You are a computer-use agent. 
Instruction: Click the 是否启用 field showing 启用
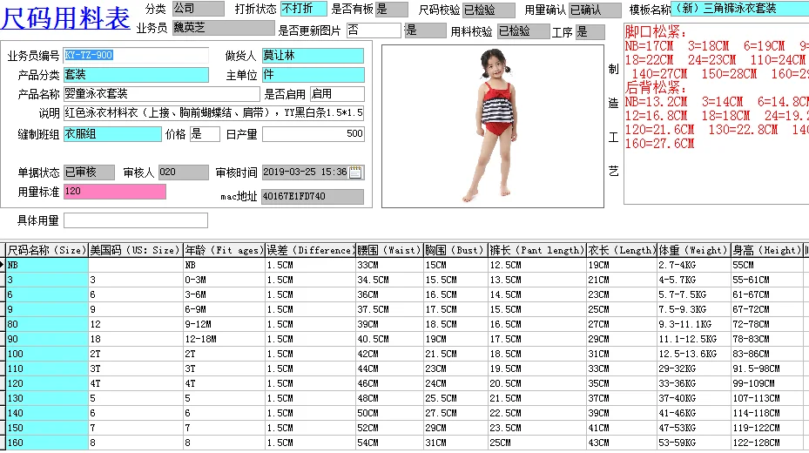[337, 94]
